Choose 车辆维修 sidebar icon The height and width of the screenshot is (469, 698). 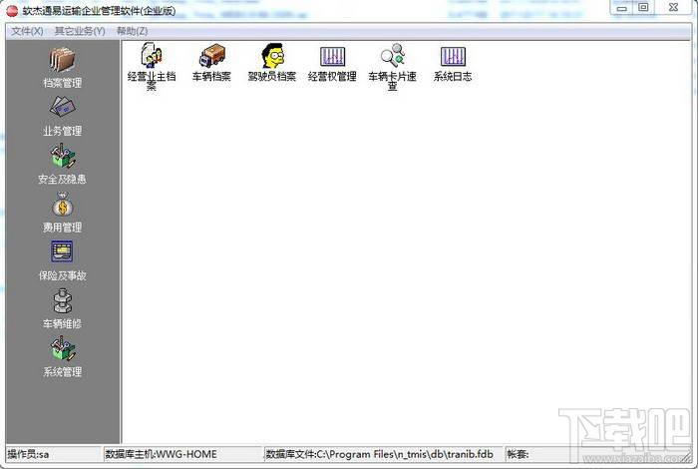pyautogui.click(x=62, y=301)
